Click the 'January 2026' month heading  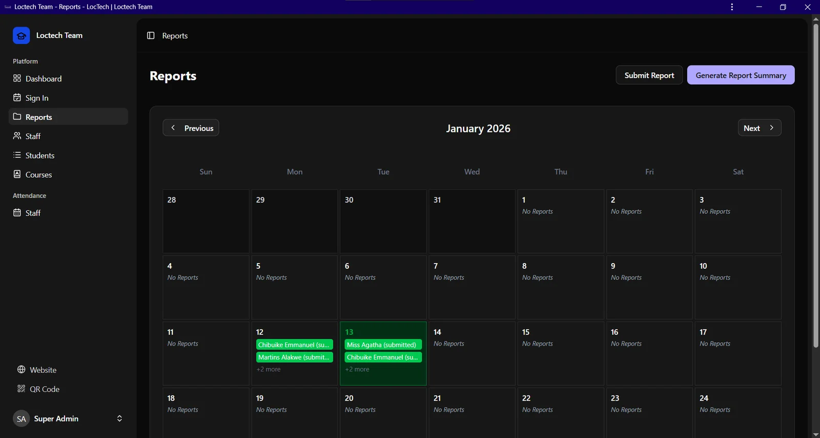coord(478,128)
